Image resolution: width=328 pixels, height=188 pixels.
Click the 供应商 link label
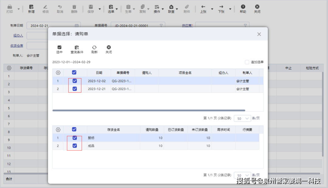click(187, 25)
